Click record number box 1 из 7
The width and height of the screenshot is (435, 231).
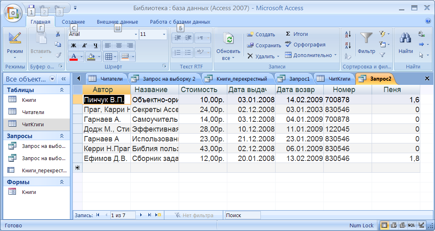point(122,215)
